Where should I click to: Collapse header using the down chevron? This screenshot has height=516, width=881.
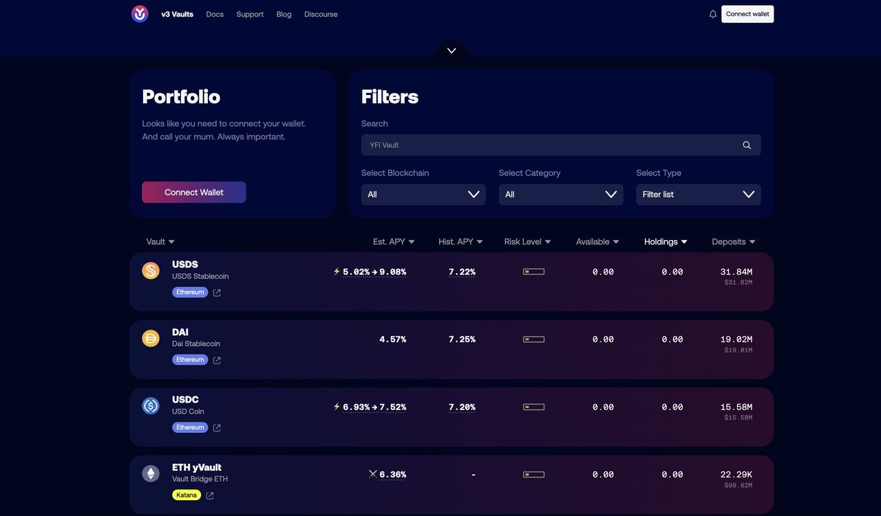[x=452, y=51]
